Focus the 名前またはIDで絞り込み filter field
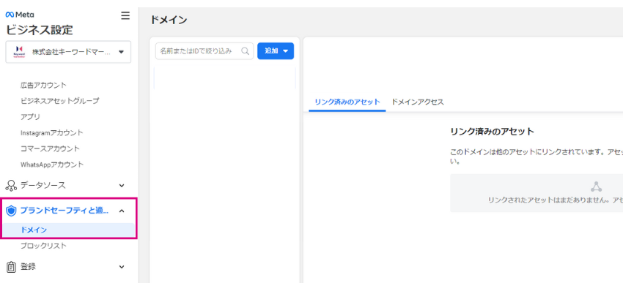 (204, 51)
